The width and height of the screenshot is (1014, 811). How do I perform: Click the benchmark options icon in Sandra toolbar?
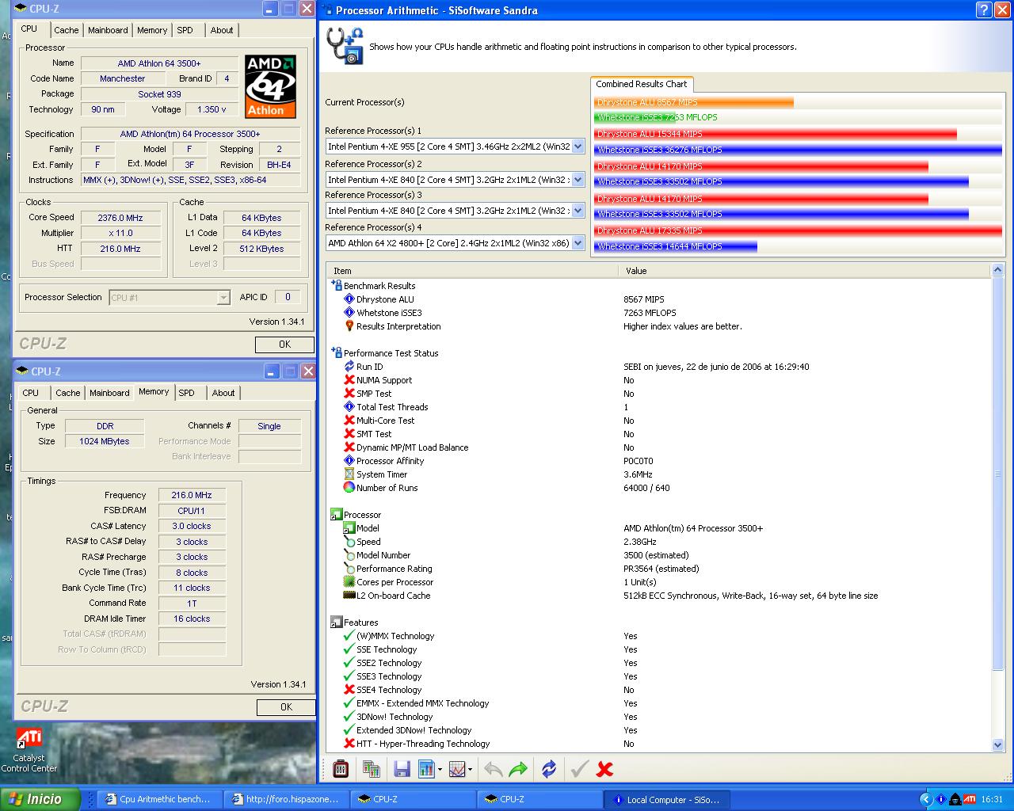click(x=341, y=769)
